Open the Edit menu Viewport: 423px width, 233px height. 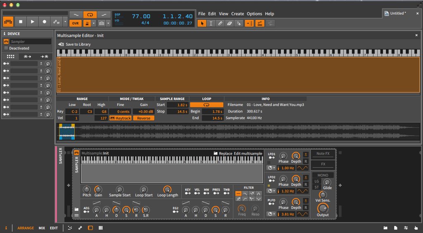[212, 14]
